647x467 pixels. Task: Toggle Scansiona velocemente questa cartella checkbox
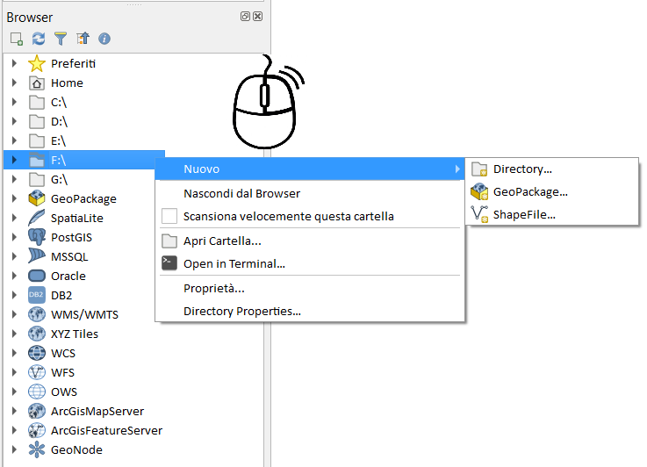[x=169, y=216]
